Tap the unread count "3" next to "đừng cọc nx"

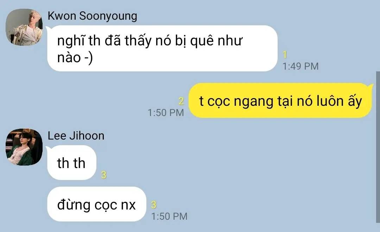154,205
